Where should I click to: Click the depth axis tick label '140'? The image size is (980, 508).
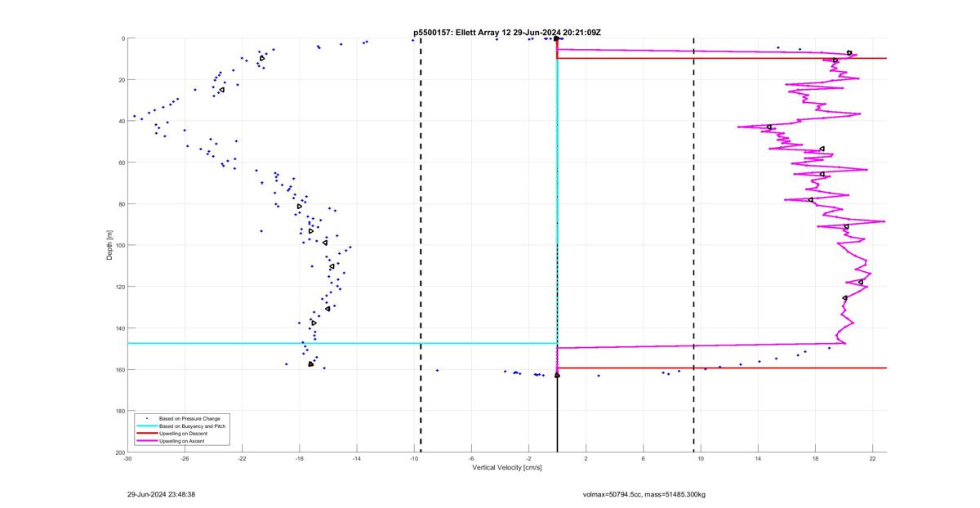coord(119,328)
